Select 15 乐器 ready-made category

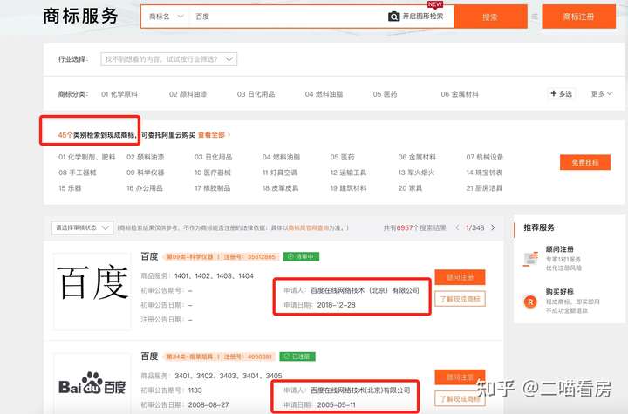point(70,188)
